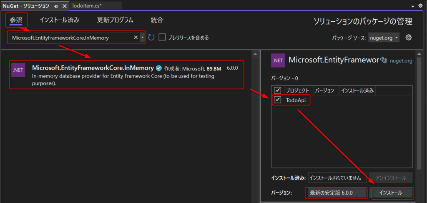Open the 最新の安定版 6.0.0 version dropdown
427x203 pixels.
336,193
